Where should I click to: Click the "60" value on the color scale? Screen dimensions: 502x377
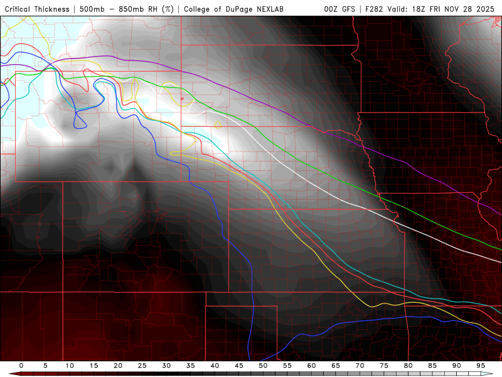[311, 366]
